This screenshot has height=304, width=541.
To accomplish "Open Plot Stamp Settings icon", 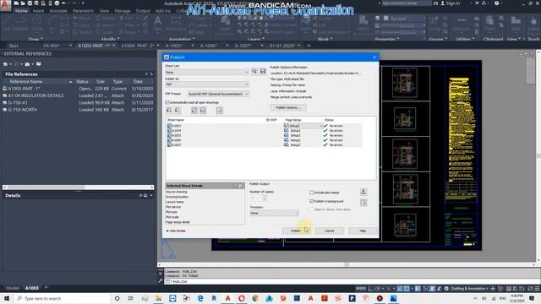I will pos(363,192).
